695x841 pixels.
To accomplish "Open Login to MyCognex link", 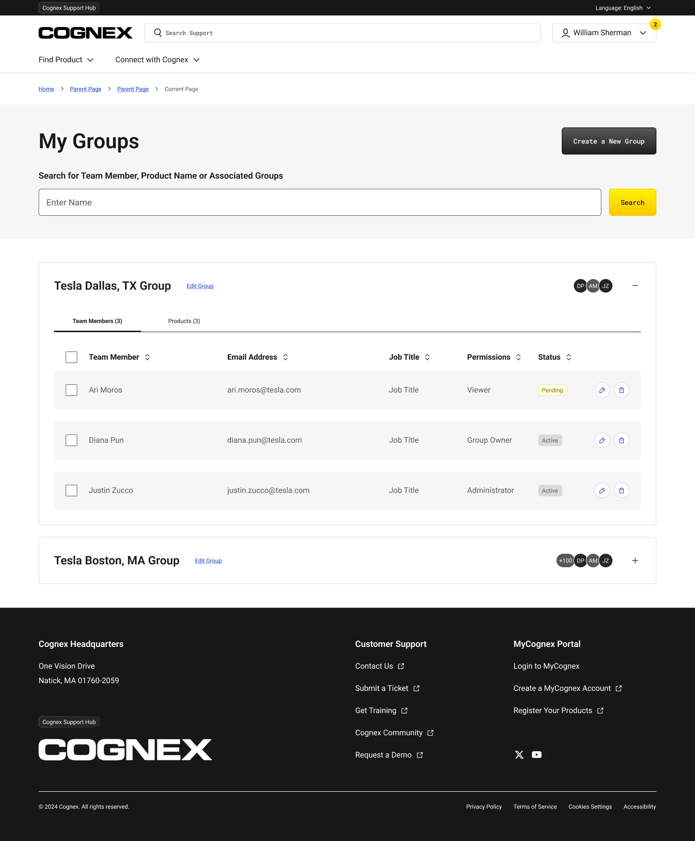I will point(546,666).
